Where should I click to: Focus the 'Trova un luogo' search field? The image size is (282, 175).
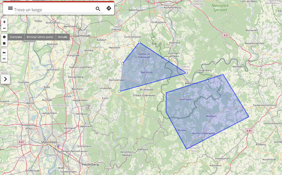[59, 10]
